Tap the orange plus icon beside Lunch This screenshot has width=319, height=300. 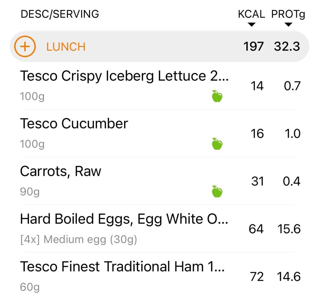coord(25,46)
